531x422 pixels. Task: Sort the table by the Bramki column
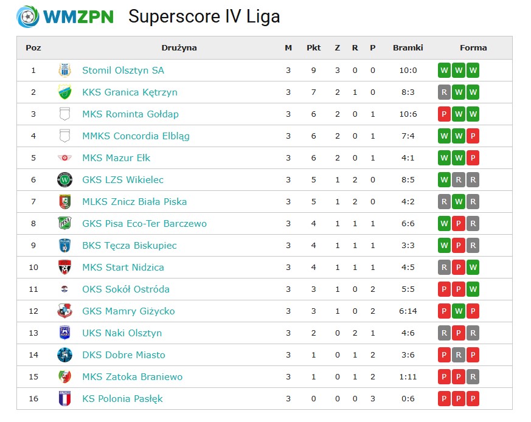click(x=408, y=48)
